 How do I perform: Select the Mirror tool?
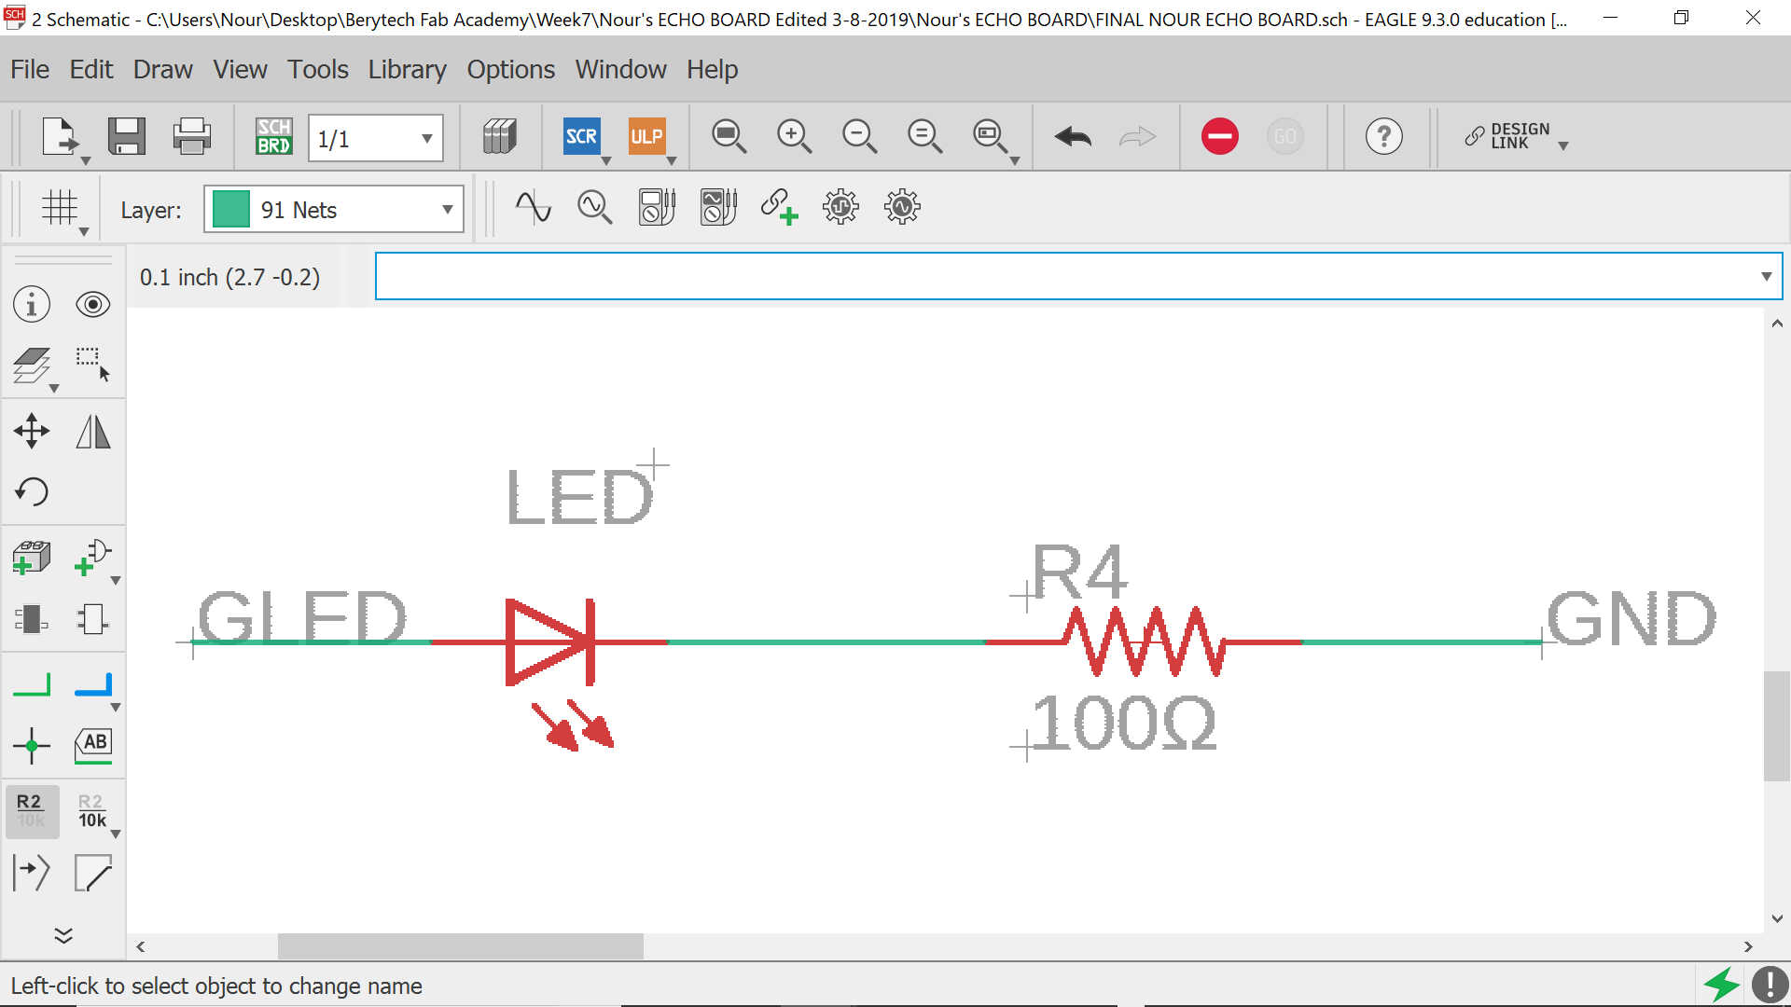coord(92,431)
